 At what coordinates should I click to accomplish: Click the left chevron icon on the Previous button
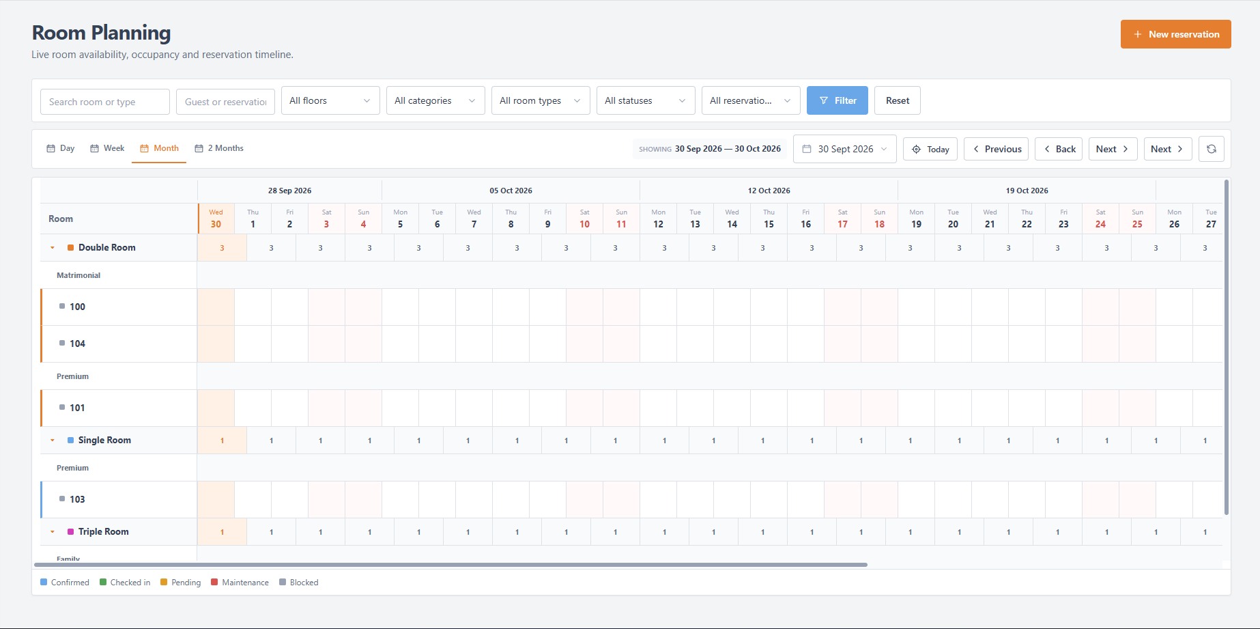pyautogui.click(x=976, y=149)
